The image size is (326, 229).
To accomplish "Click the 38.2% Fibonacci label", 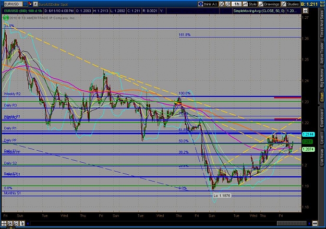I will pyautogui.click(x=184, y=152).
